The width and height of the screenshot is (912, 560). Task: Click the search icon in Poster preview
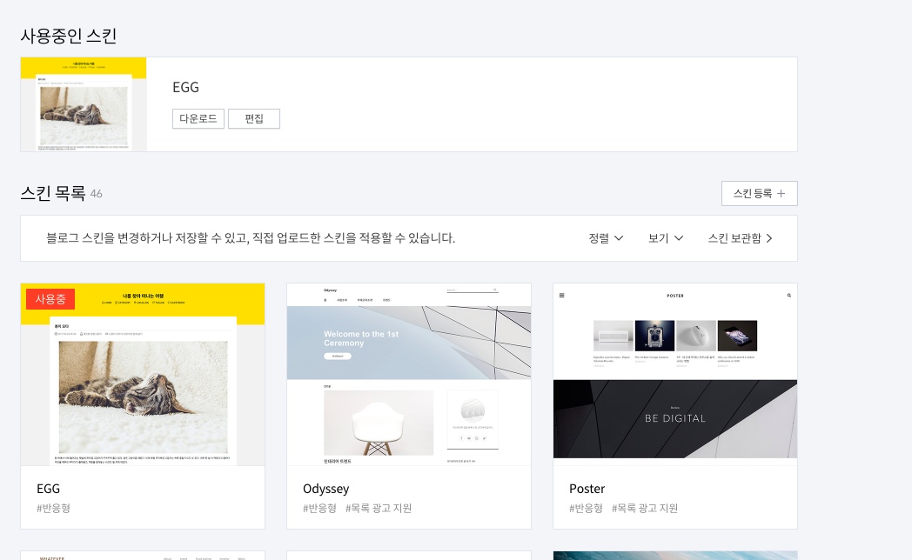(789, 295)
